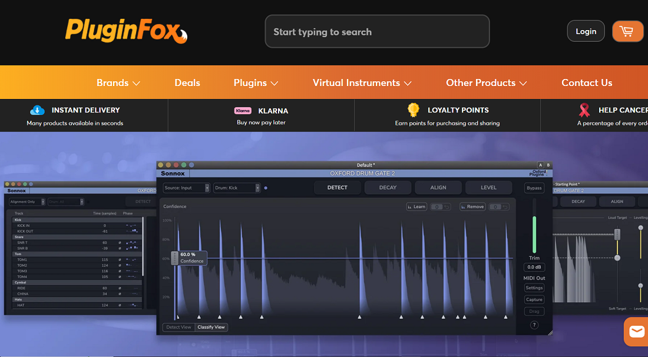Go to Contact Us page

click(587, 83)
